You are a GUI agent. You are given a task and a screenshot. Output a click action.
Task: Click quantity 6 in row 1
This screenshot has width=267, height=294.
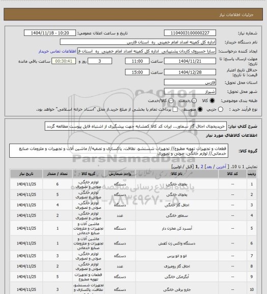tap(58, 184)
